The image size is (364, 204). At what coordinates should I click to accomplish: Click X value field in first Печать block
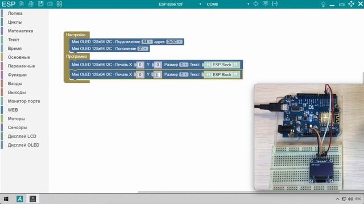tap(140, 65)
